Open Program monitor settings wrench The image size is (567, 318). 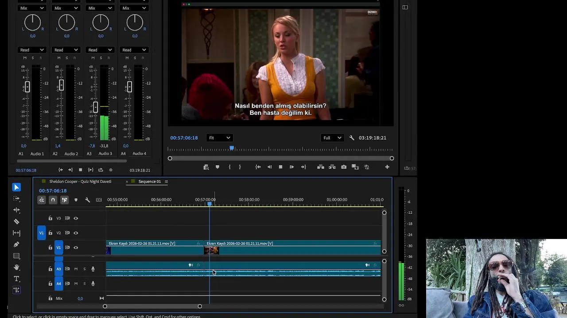[352, 138]
